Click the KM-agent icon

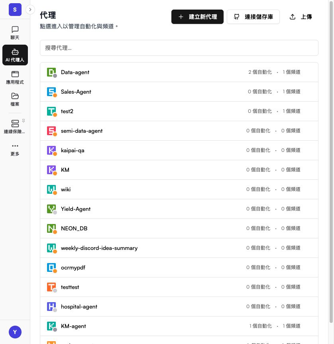pyautogui.click(x=52, y=326)
